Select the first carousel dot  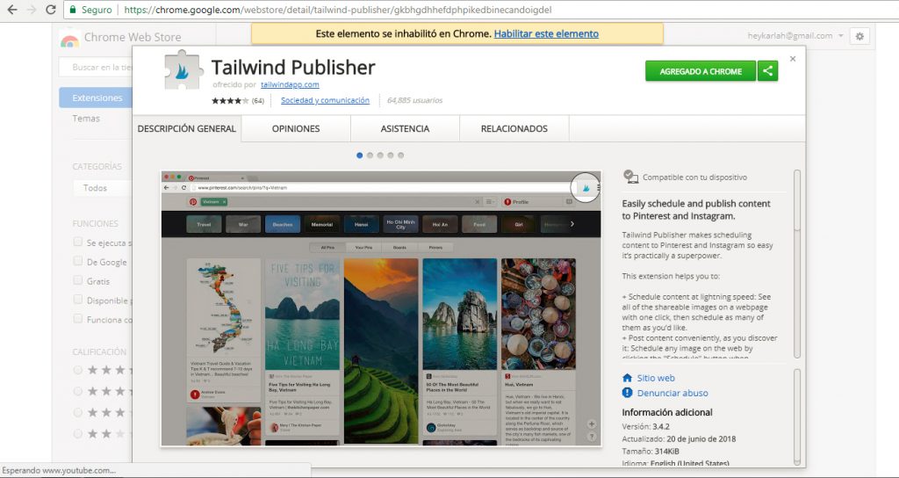pyautogui.click(x=359, y=155)
